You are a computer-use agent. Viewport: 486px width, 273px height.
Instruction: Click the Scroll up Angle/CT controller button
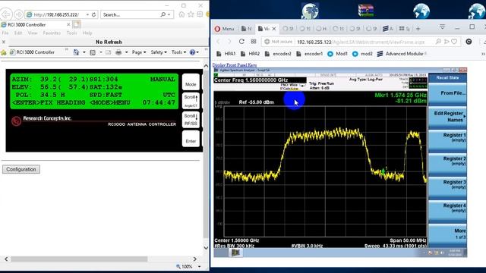(x=191, y=101)
